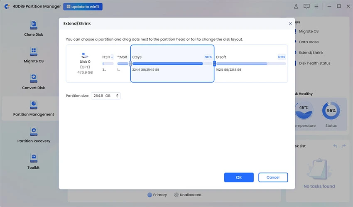Viewport: 353px width, 207px height.
Task: Increase partition size with up arrow
Action: [118, 94]
